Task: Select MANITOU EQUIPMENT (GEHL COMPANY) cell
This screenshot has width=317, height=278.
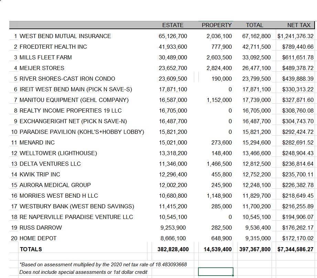Action: [x=74, y=100]
